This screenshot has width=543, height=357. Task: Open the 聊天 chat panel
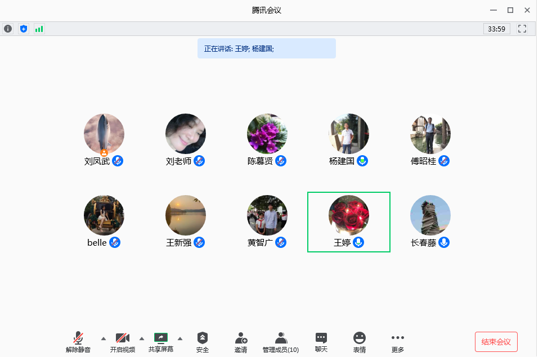321,342
